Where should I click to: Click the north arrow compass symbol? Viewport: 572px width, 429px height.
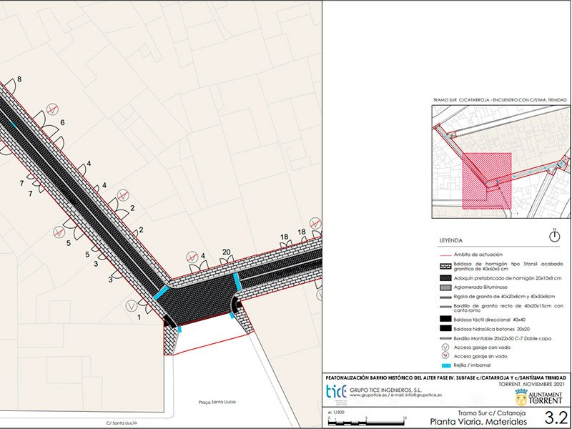pyautogui.click(x=555, y=235)
